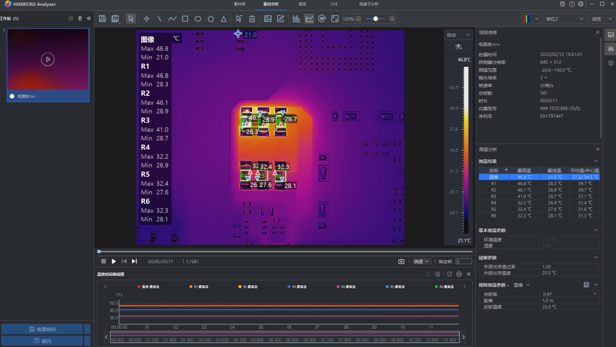The width and height of the screenshot is (616, 347).
Task: Play the thermal video with play button
Action: pyautogui.click(x=114, y=261)
